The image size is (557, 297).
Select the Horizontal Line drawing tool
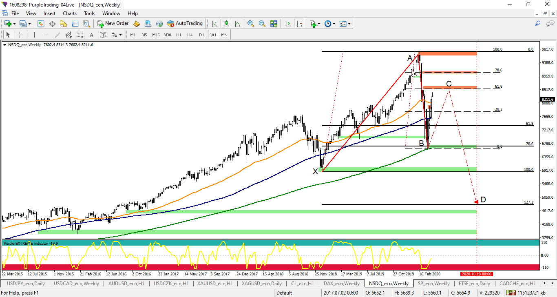[x=46, y=35]
